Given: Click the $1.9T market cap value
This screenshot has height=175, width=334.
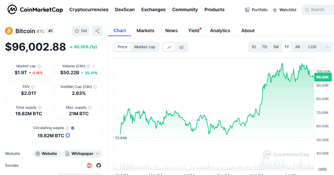Looking at the screenshot, I should [21, 73].
